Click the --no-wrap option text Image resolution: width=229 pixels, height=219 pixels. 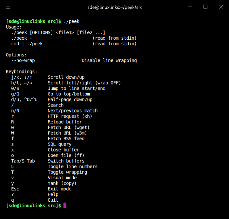point(23,60)
